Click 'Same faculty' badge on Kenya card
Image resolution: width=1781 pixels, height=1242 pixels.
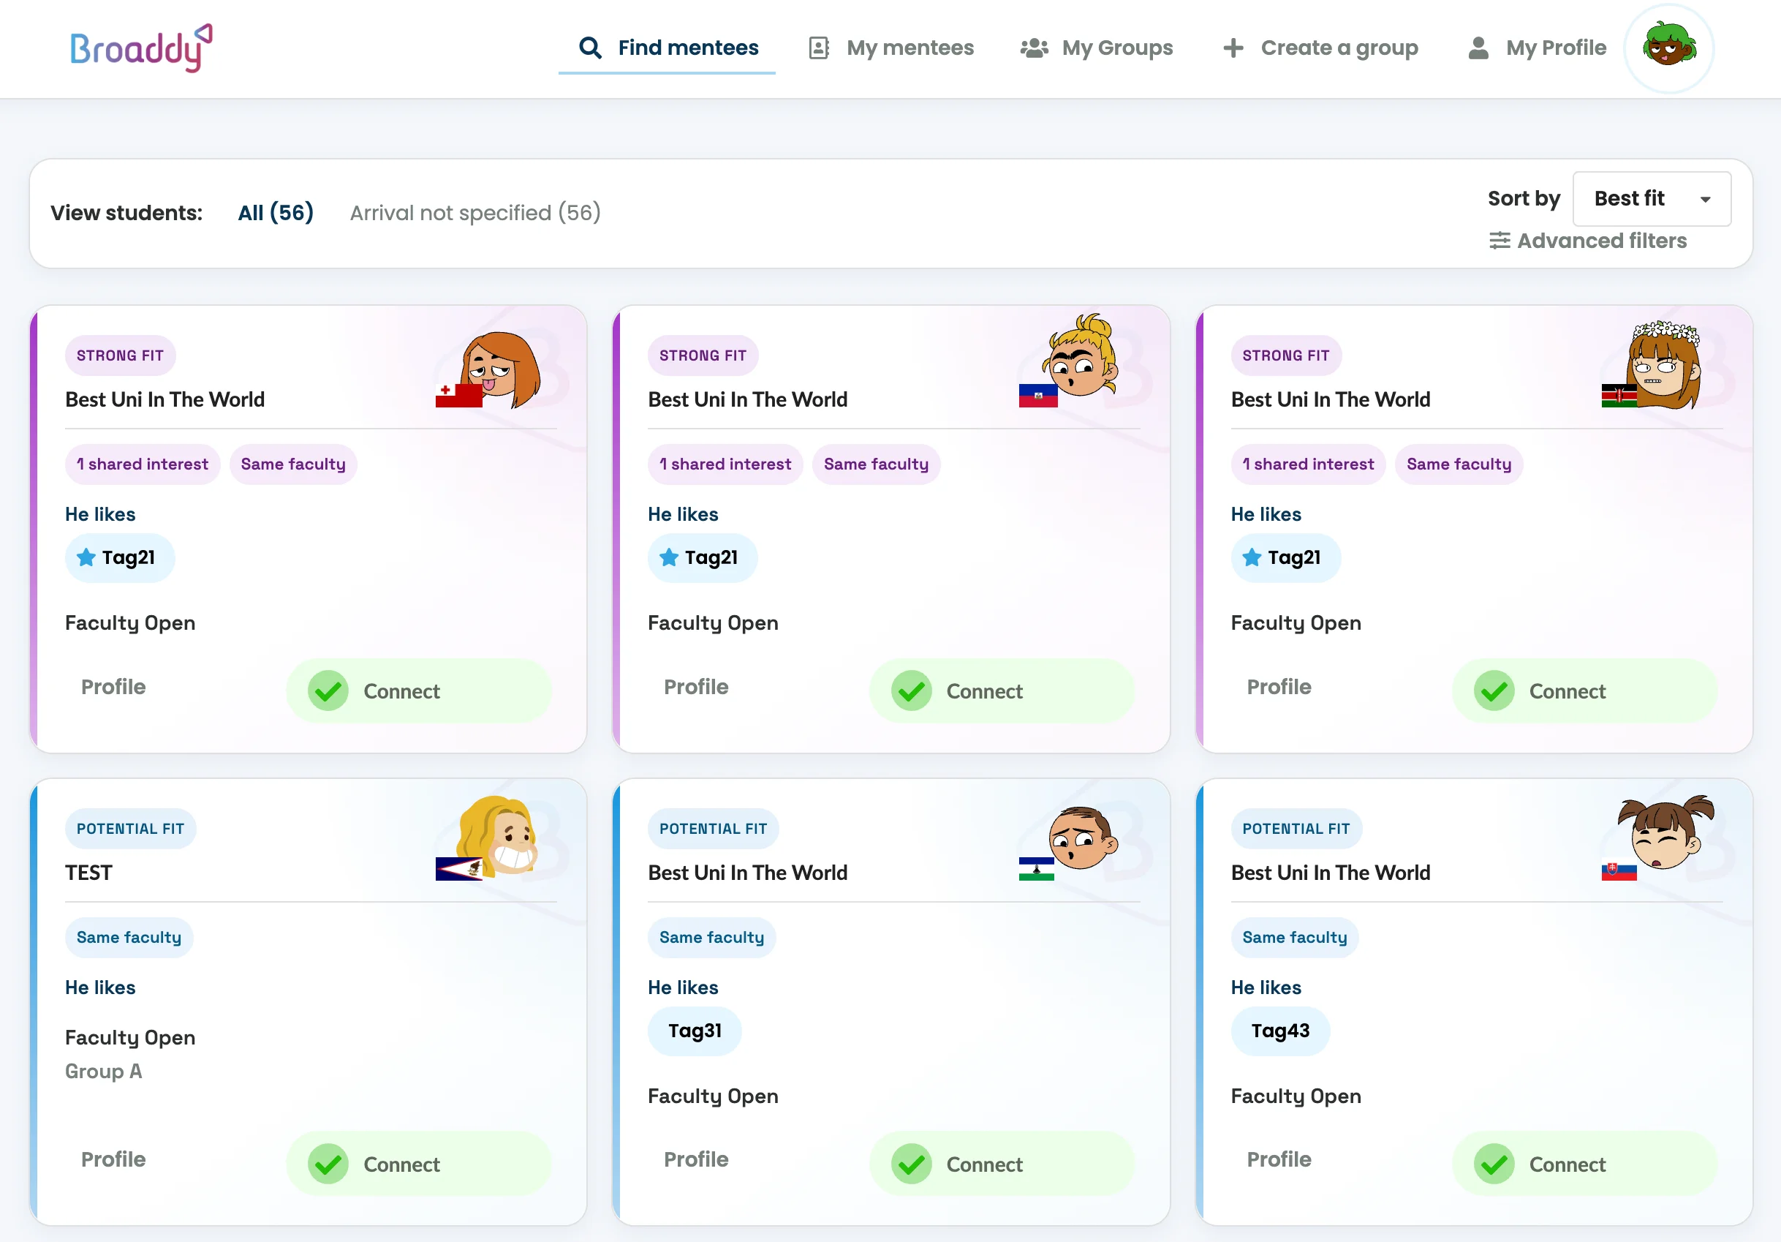click(x=1459, y=464)
